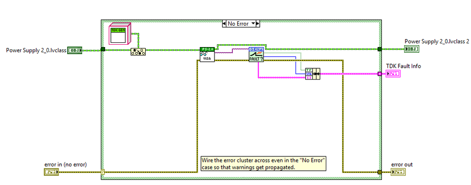Click the TDKGEN class constant icon
This screenshot has width=471, height=185.
[120, 34]
